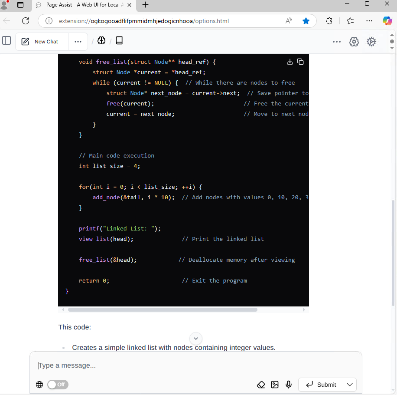Close the Page Assist tab

(x=130, y=5)
